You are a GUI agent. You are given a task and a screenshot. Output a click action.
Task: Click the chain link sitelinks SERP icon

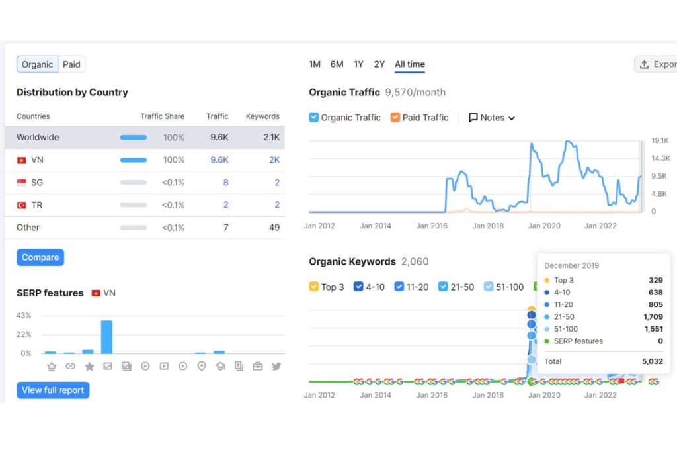[x=70, y=367]
